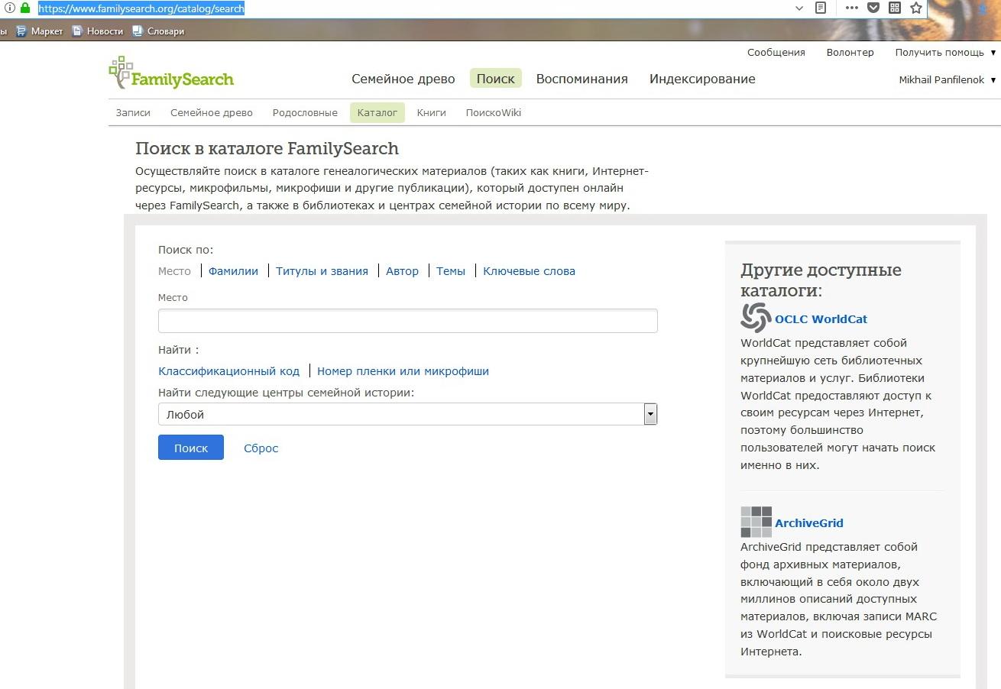Open the Маркет bookmark

coord(40,31)
